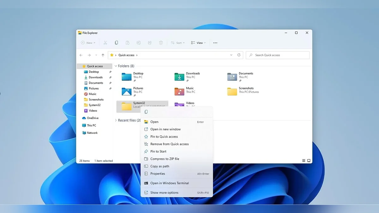Select the System32 folder tile
Viewport: 379px width, 213px height.
tap(142, 106)
